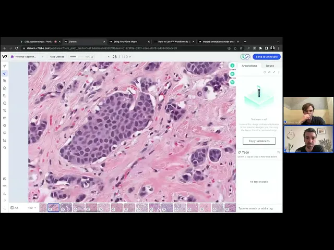The height and width of the screenshot is (250, 334).
Task: Open the last visible filmstrip thumbnail
Action: [230, 208]
